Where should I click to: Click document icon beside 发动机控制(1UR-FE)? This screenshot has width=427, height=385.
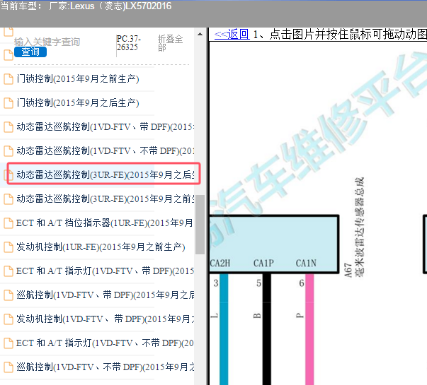(8, 247)
